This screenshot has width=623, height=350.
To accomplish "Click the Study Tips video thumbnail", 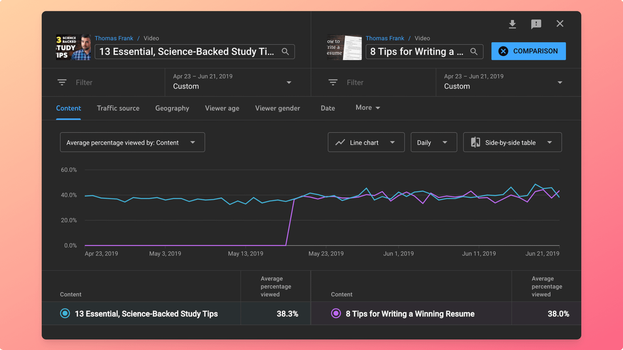I will pos(73,48).
